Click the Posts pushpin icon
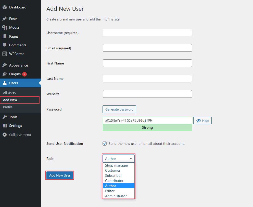This screenshot has width=253, height=207. click(5, 19)
